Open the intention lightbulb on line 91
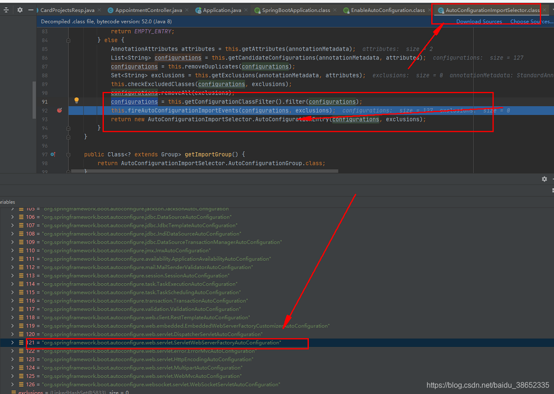 (x=76, y=100)
